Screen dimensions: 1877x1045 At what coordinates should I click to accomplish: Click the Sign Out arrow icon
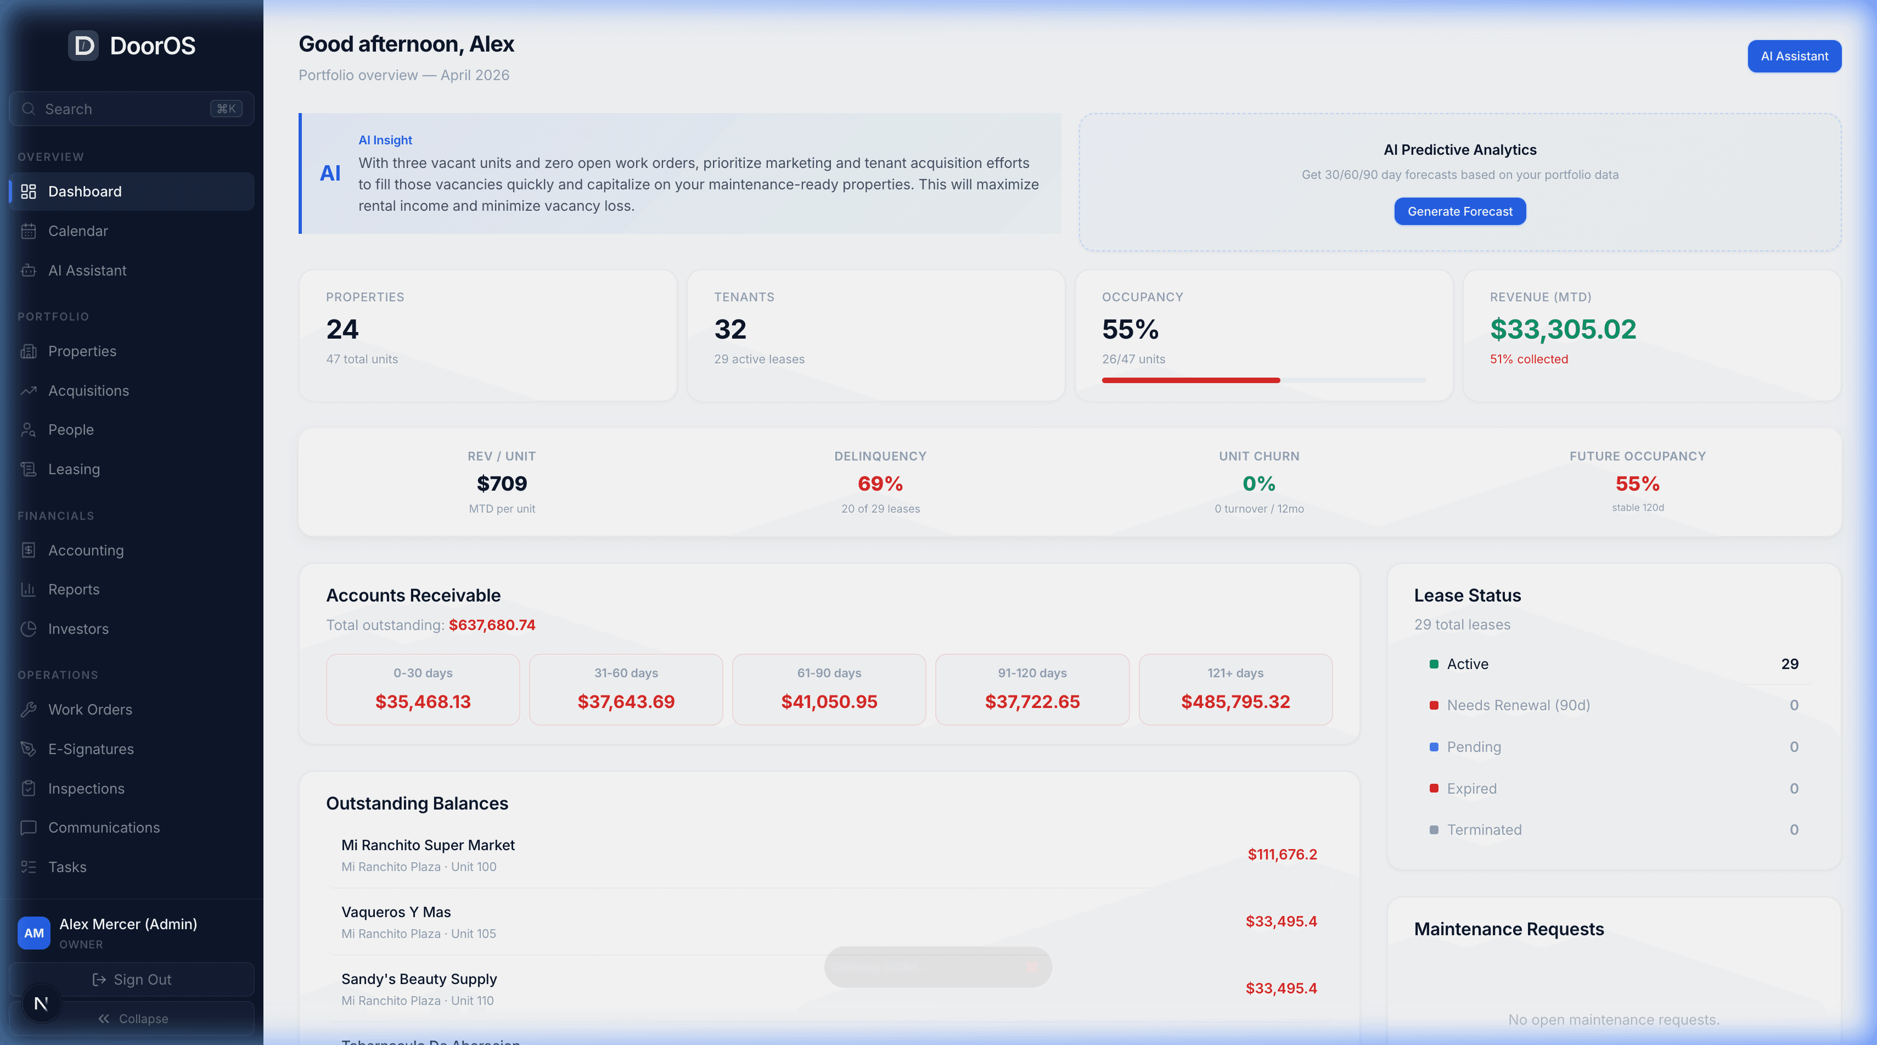click(x=99, y=980)
